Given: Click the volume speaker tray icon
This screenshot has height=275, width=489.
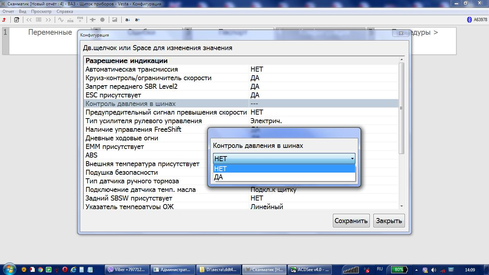Looking at the screenshot, I should tap(434, 269).
